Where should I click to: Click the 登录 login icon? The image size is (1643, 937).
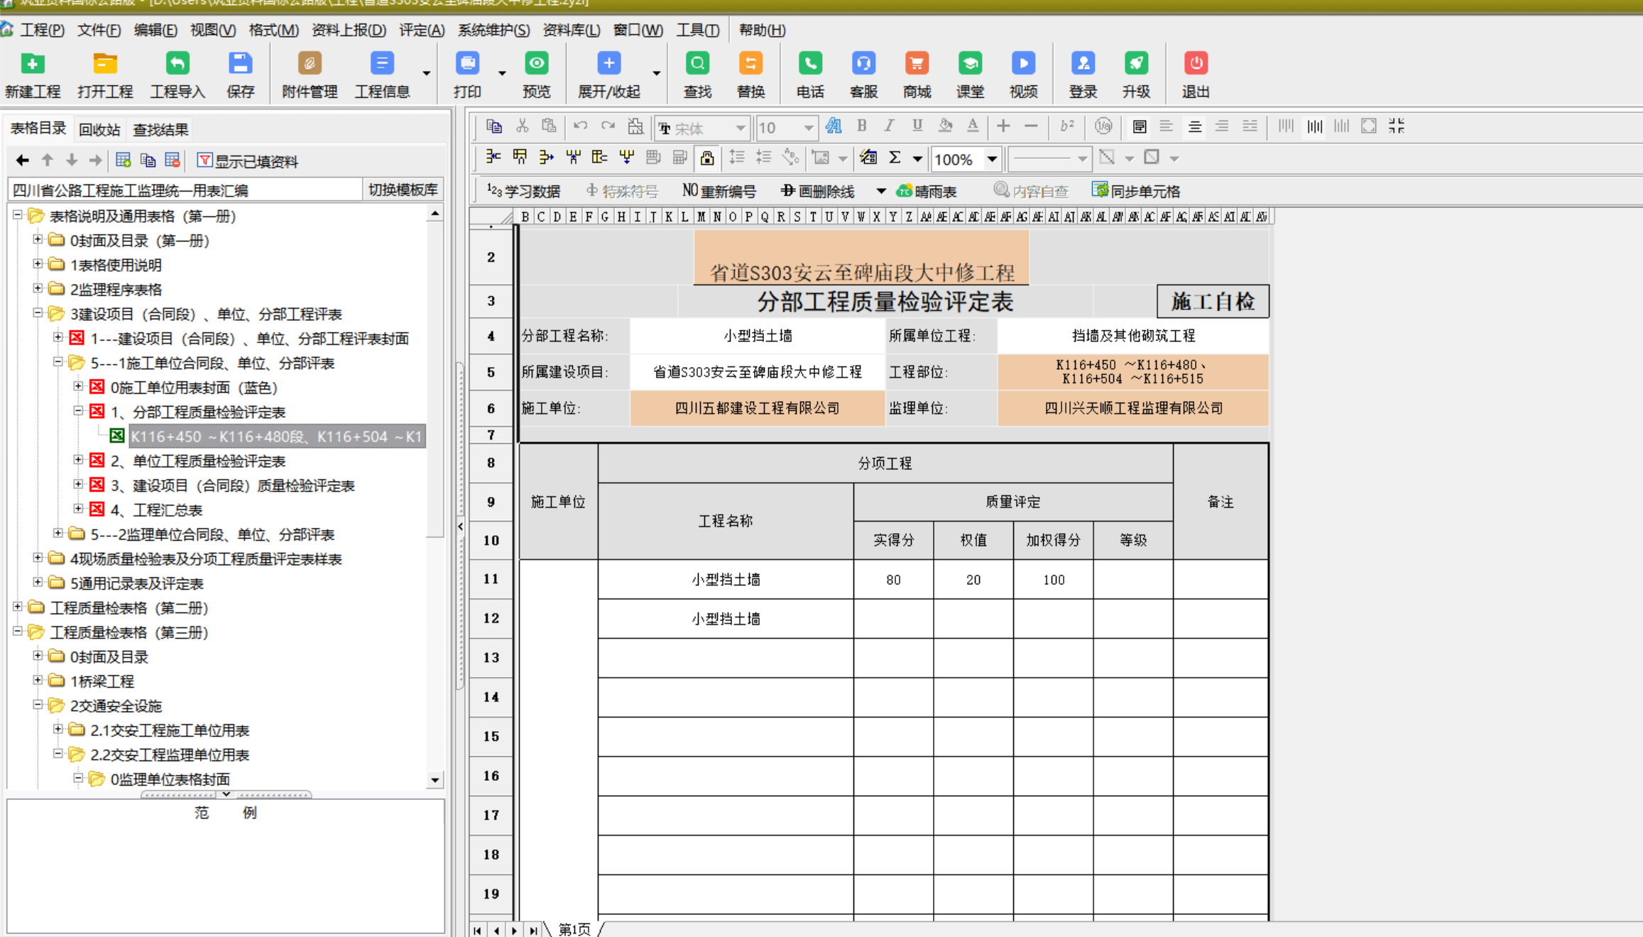pyautogui.click(x=1083, y=75)
